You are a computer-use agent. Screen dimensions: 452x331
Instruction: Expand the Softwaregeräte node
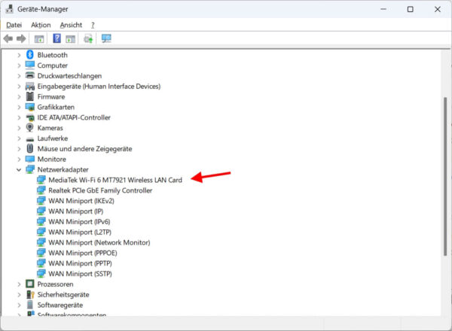tap(19, 305)
